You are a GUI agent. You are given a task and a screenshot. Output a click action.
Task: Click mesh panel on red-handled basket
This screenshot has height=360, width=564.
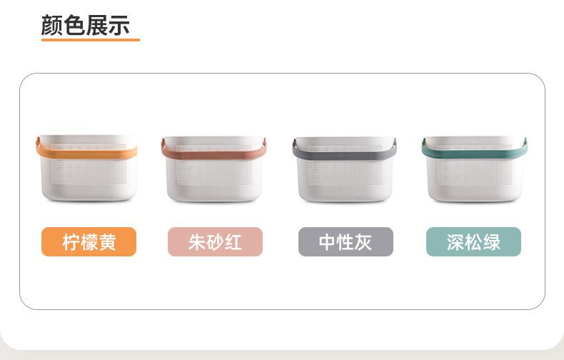(x=213, y=172)
